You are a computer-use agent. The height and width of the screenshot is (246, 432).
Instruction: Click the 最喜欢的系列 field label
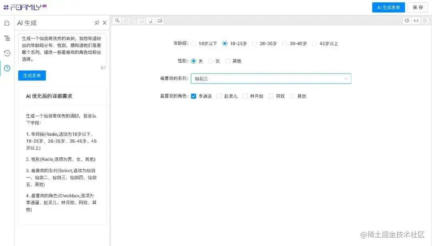[174, 79]
